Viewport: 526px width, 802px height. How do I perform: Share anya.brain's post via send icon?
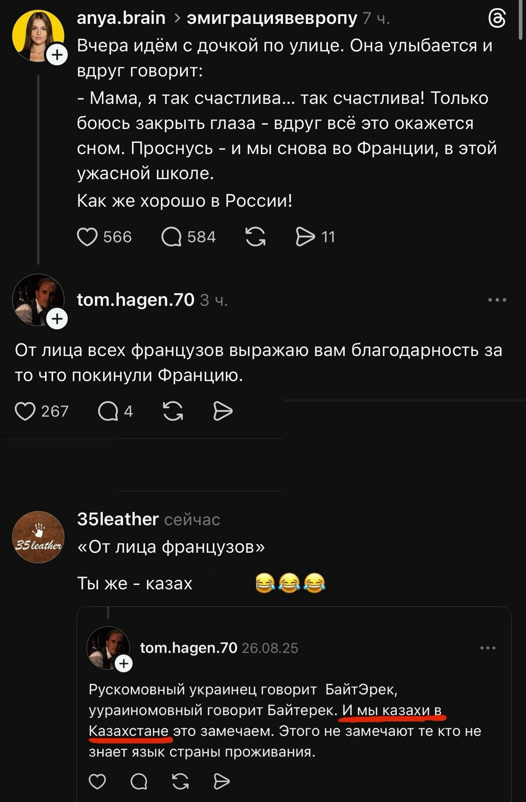pyautogui.click(x=305, y=237)
